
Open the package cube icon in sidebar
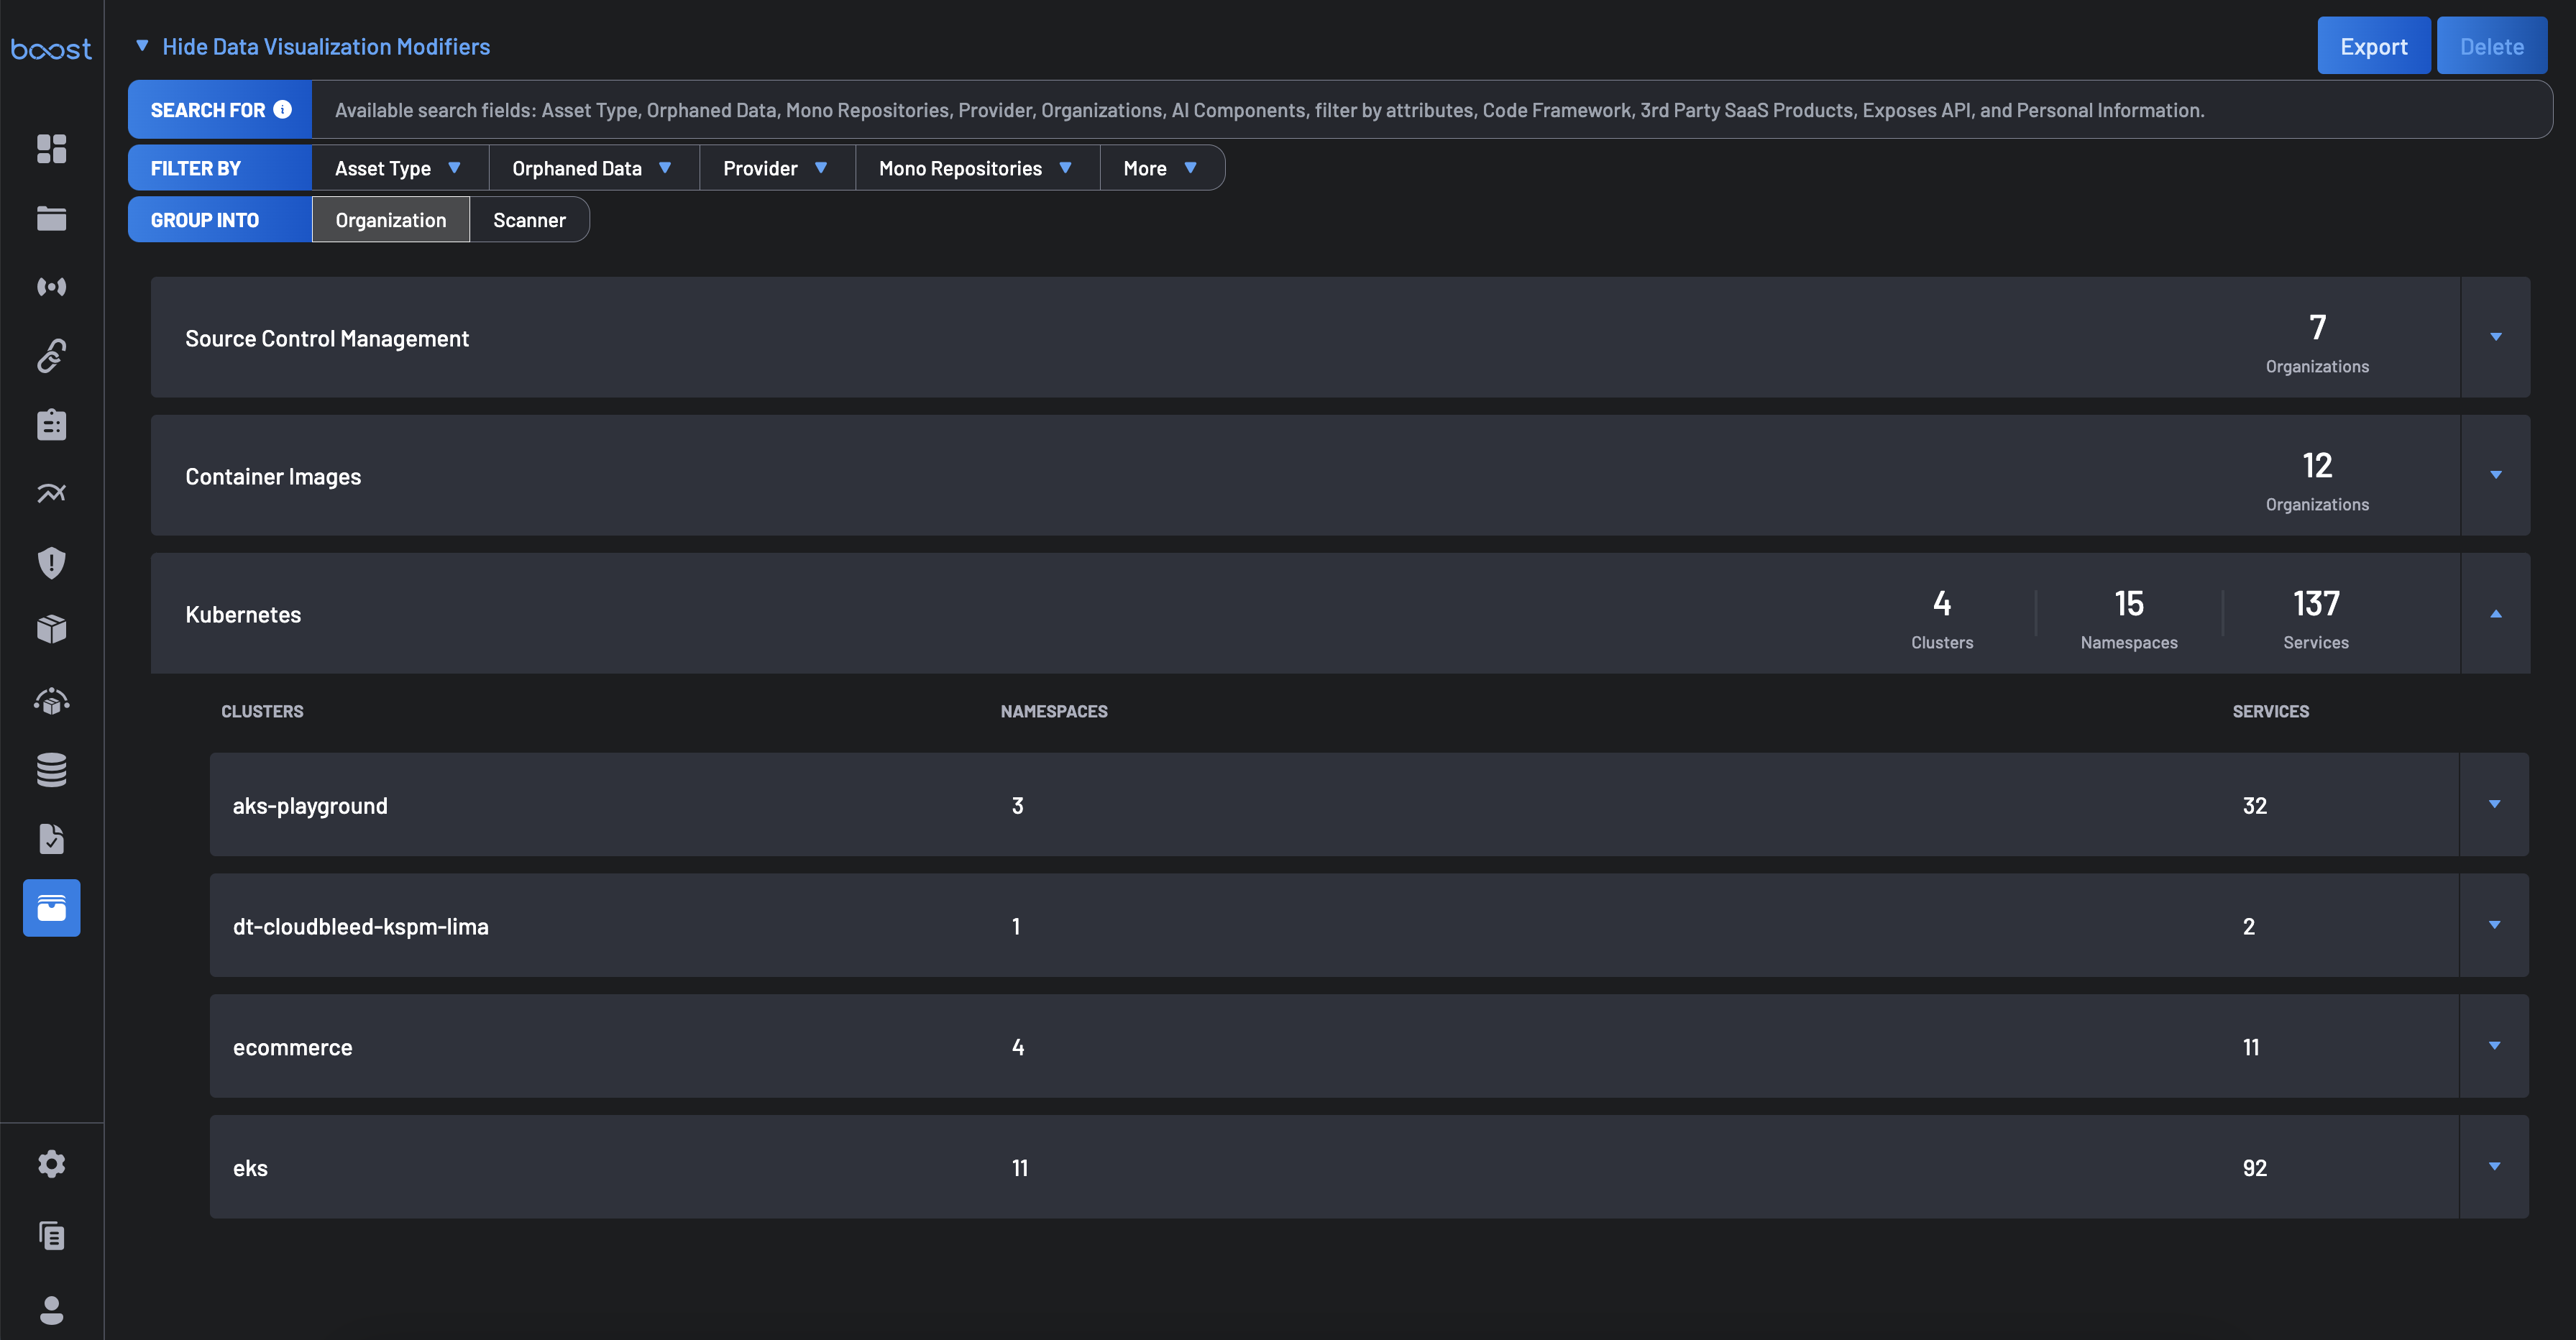(51, 629)
